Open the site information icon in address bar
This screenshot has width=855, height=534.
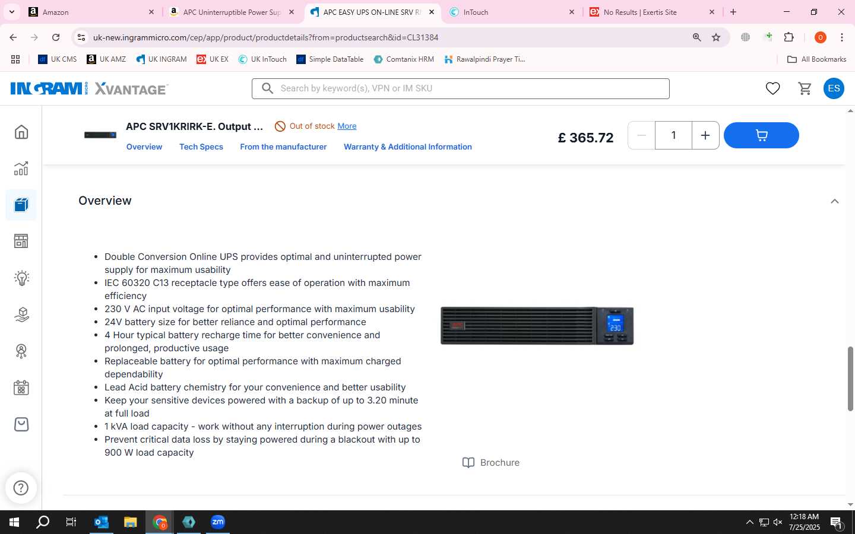point(81,37)
